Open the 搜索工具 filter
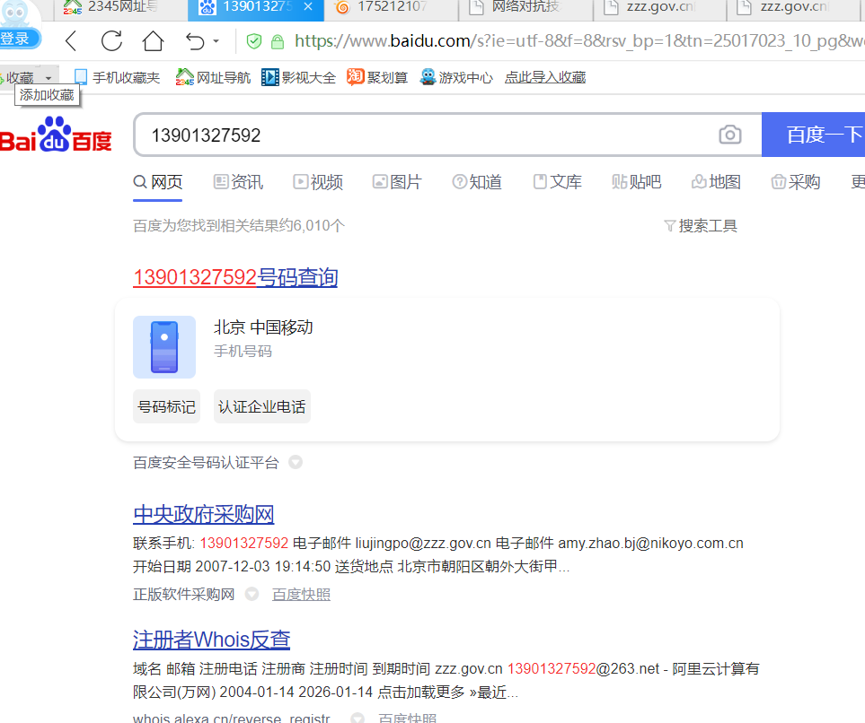865x723 pixels. pos(701,226)
